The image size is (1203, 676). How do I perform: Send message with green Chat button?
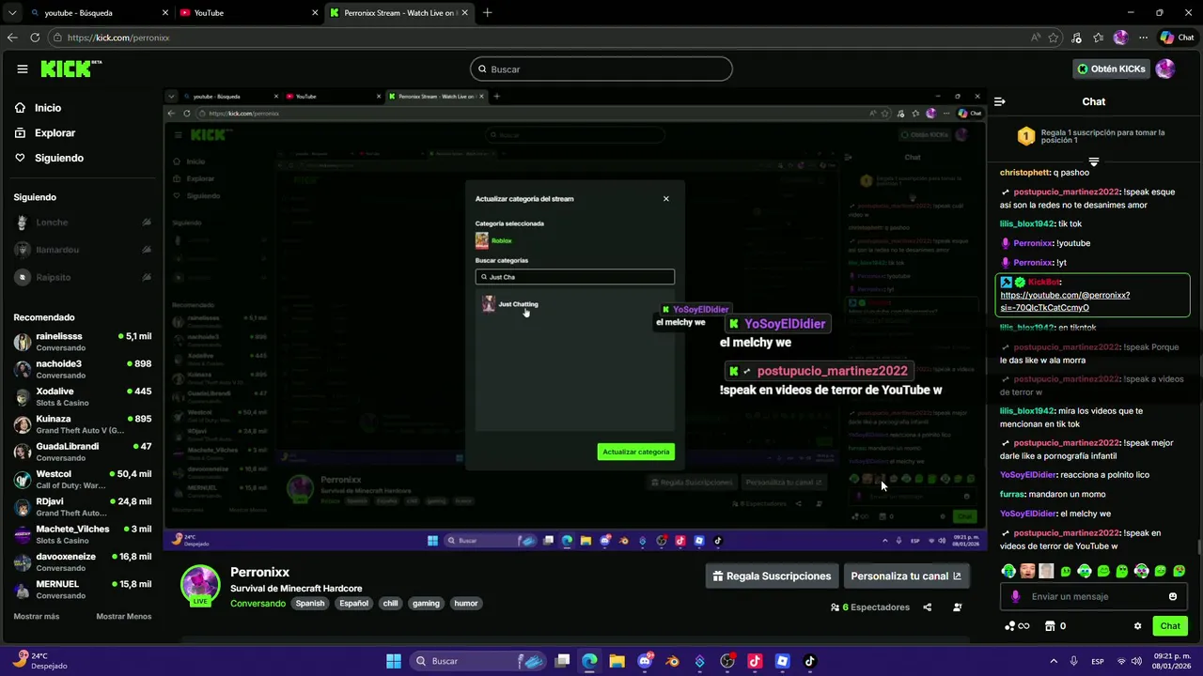(1170, 626)
